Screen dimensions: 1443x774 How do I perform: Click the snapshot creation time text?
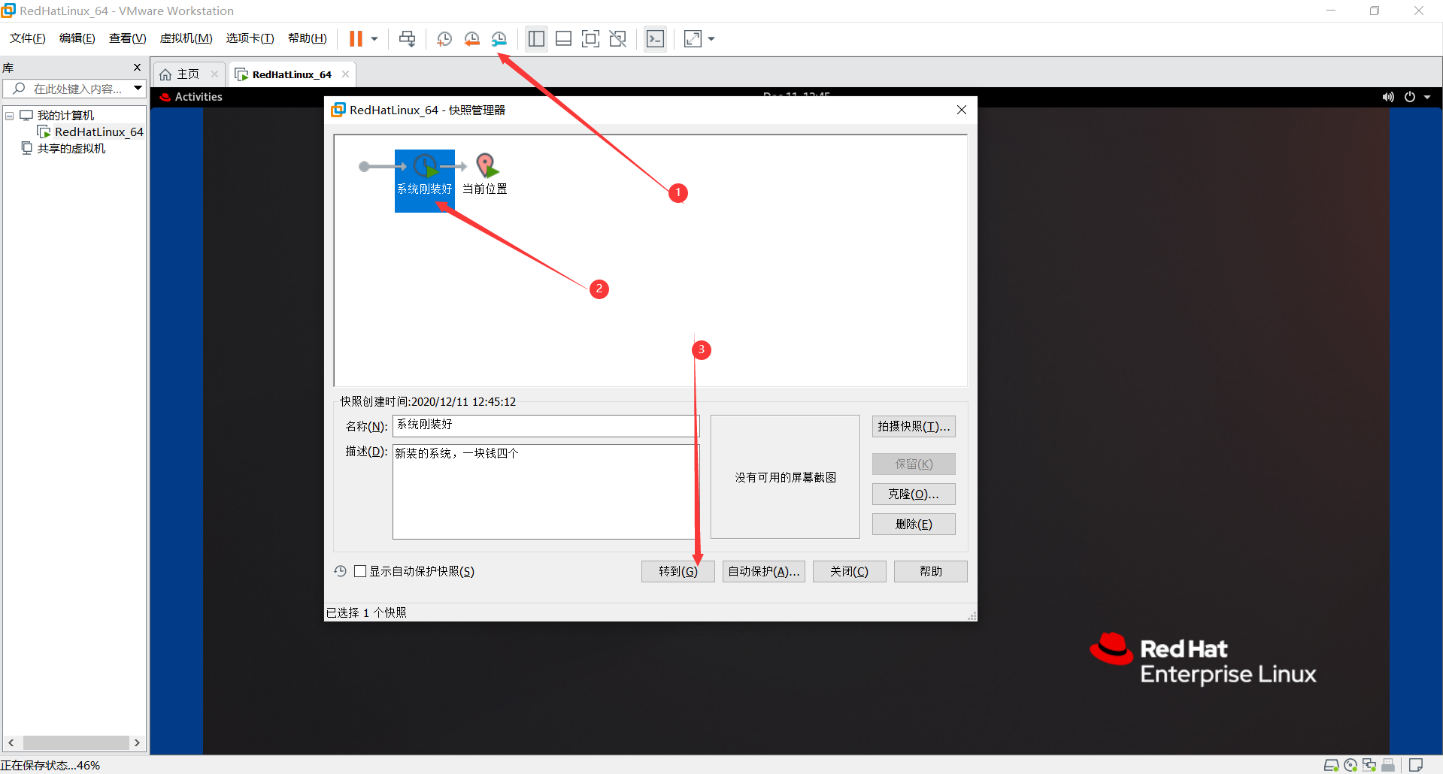click(428, 402)
